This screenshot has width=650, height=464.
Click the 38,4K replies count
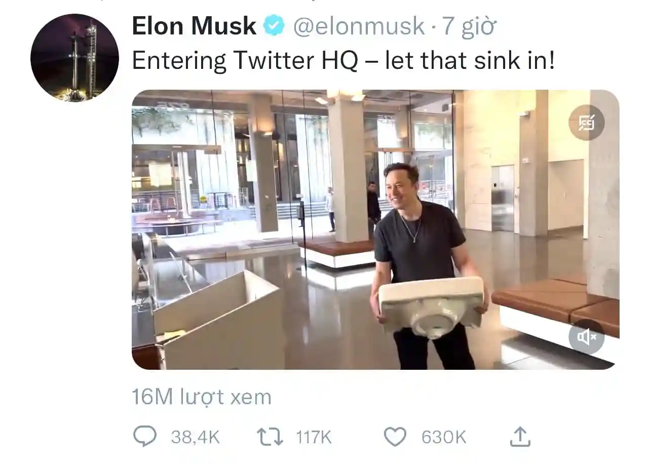[195, 437]
